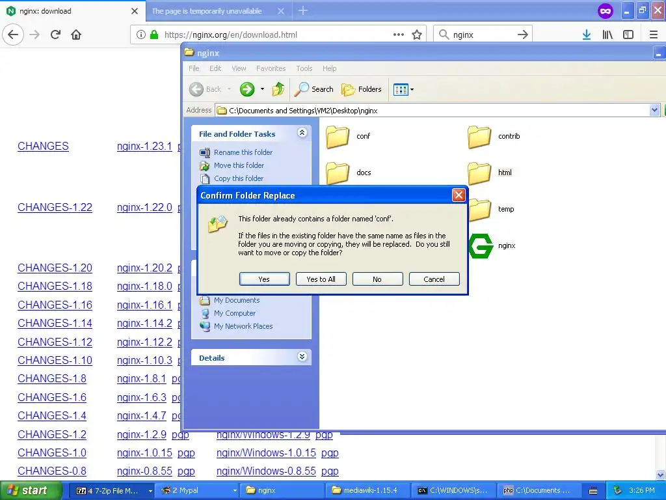Open the browser downloads panel

(x=587, y=35)
